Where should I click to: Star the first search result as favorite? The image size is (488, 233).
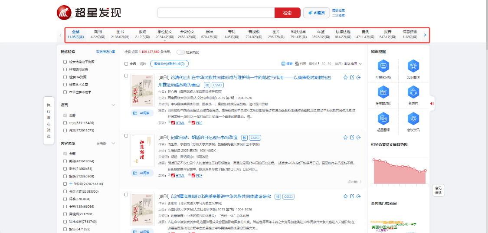pyautogui.click(x=345, y=78)
